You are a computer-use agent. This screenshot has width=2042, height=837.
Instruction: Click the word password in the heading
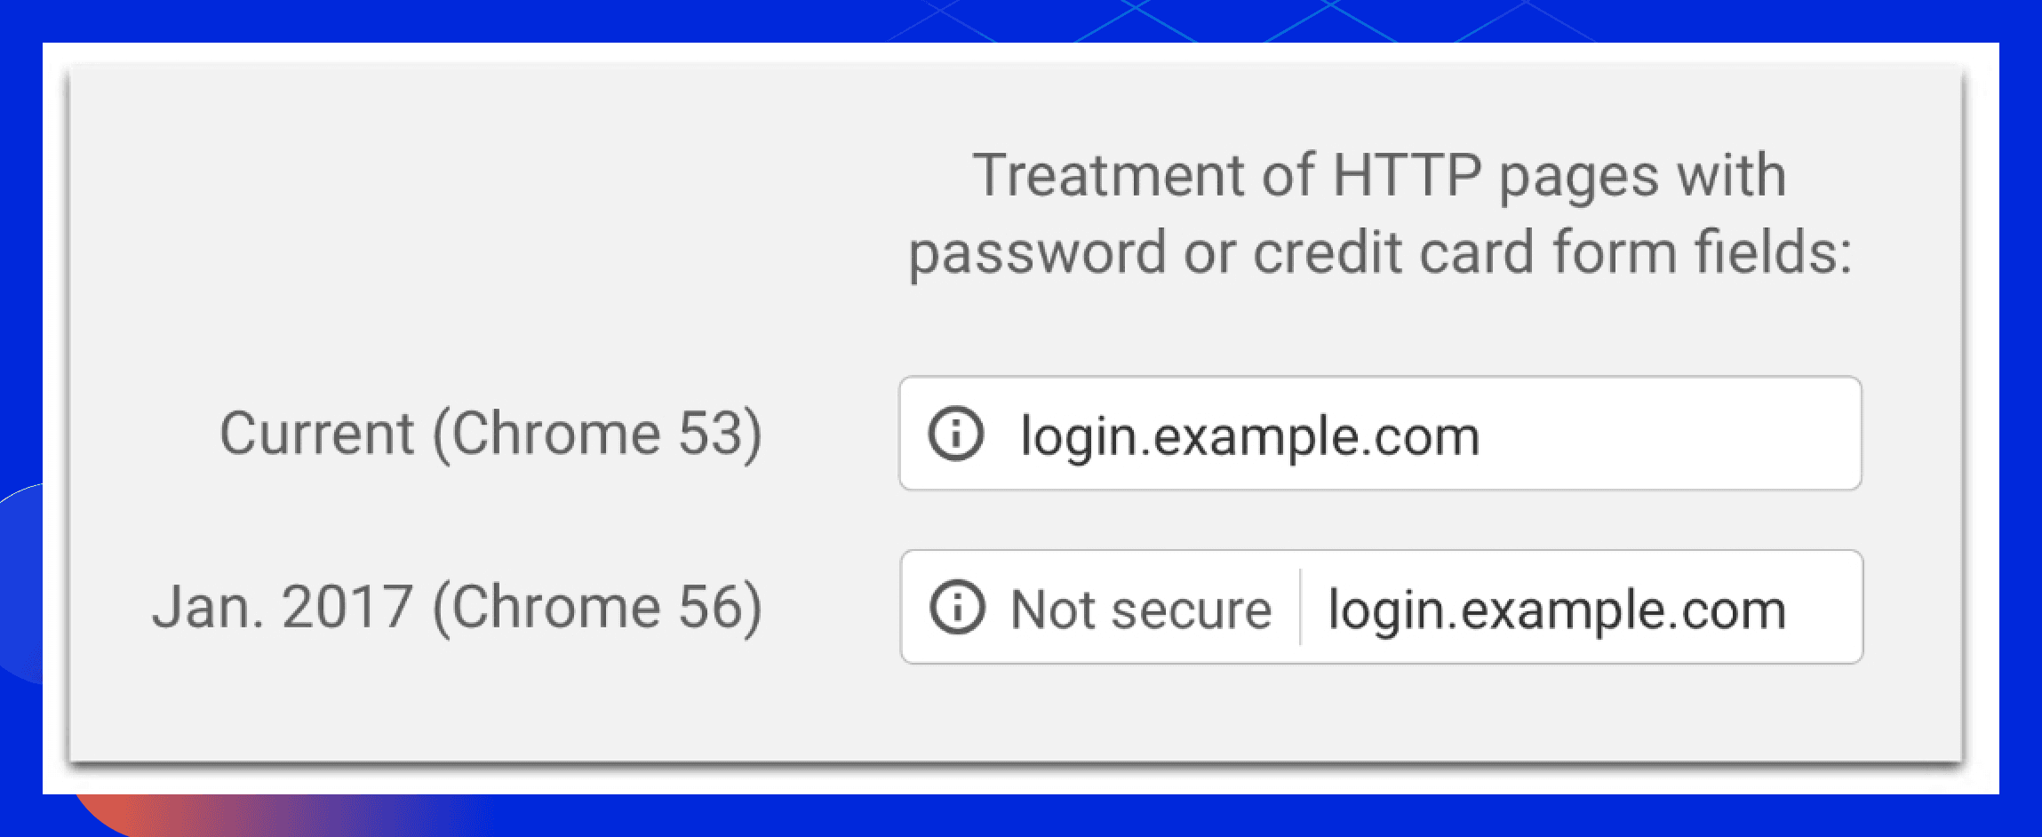coord(1037,252)
